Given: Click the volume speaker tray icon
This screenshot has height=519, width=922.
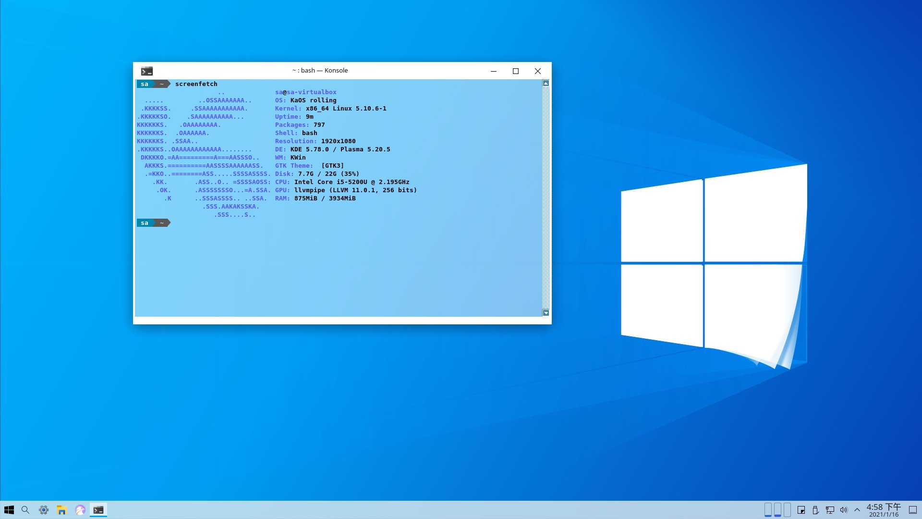Looking at the screenshot, I should 844,510.
